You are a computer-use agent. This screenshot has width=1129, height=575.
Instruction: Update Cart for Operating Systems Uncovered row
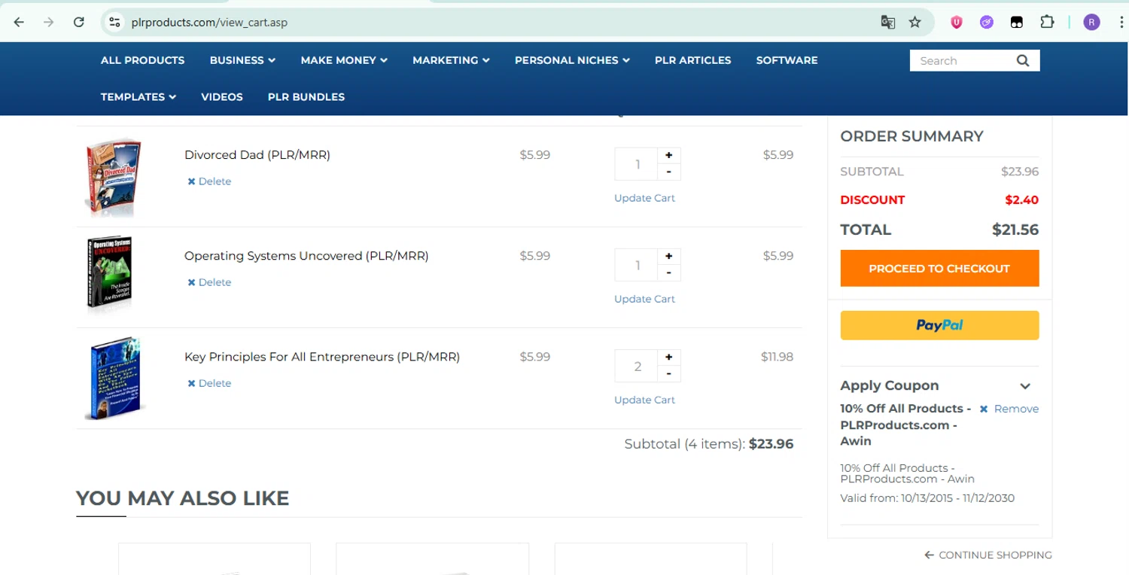coord(644,299)
